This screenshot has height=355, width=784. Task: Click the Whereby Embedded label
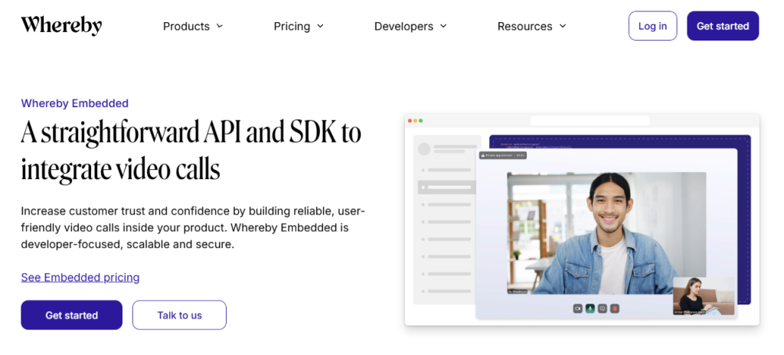pos(74,103)
